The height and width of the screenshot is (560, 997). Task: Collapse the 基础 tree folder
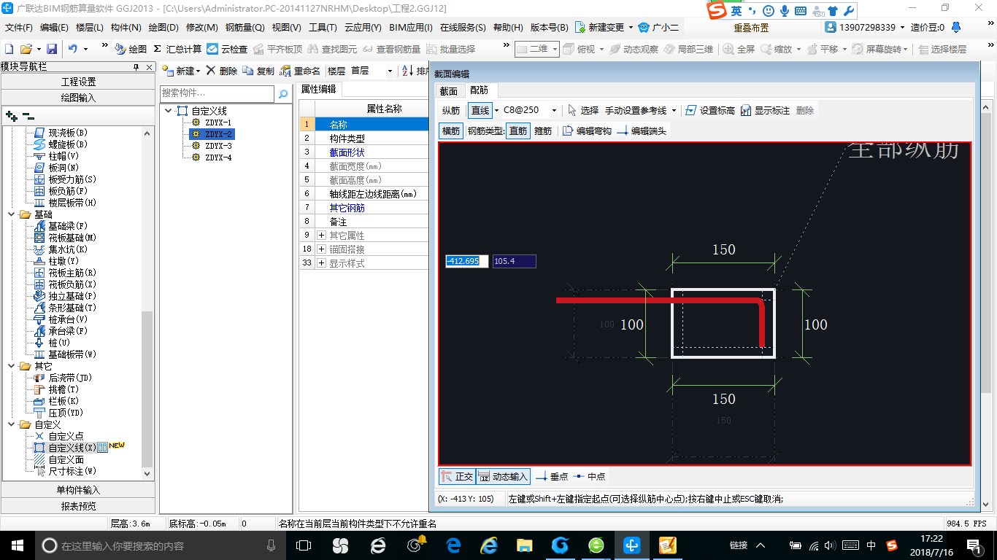tap(12, 214)
